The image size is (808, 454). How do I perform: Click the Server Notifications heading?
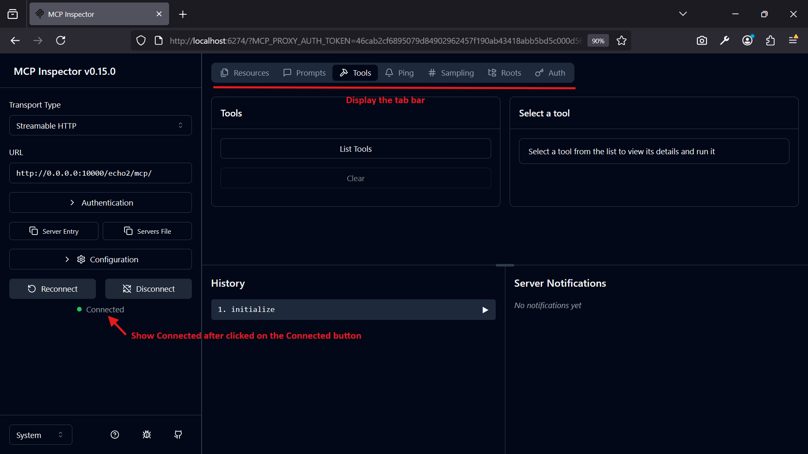pyautogui.click(x=560, y=283)
